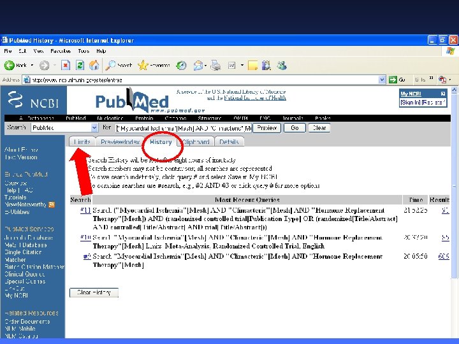
Task: Click the Clear button
Action: coord(319,128)
